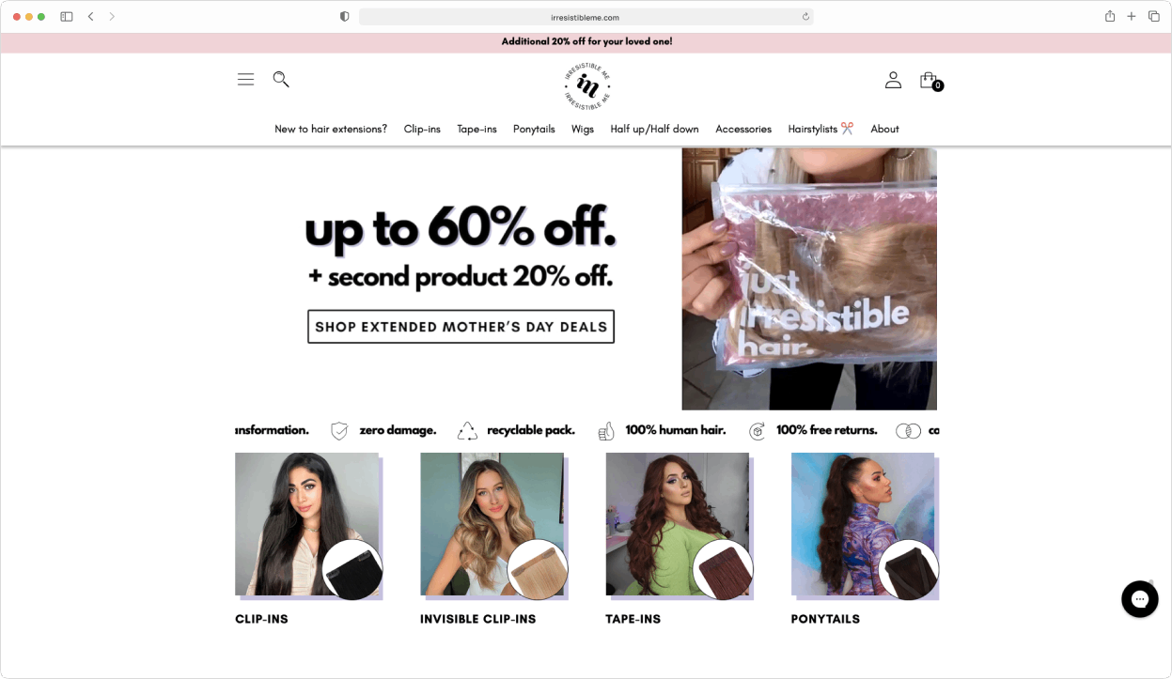The height and width of the screenshot is (679, 1172).
Task: Open the hamburger menu icon
Action: (245, 80)
